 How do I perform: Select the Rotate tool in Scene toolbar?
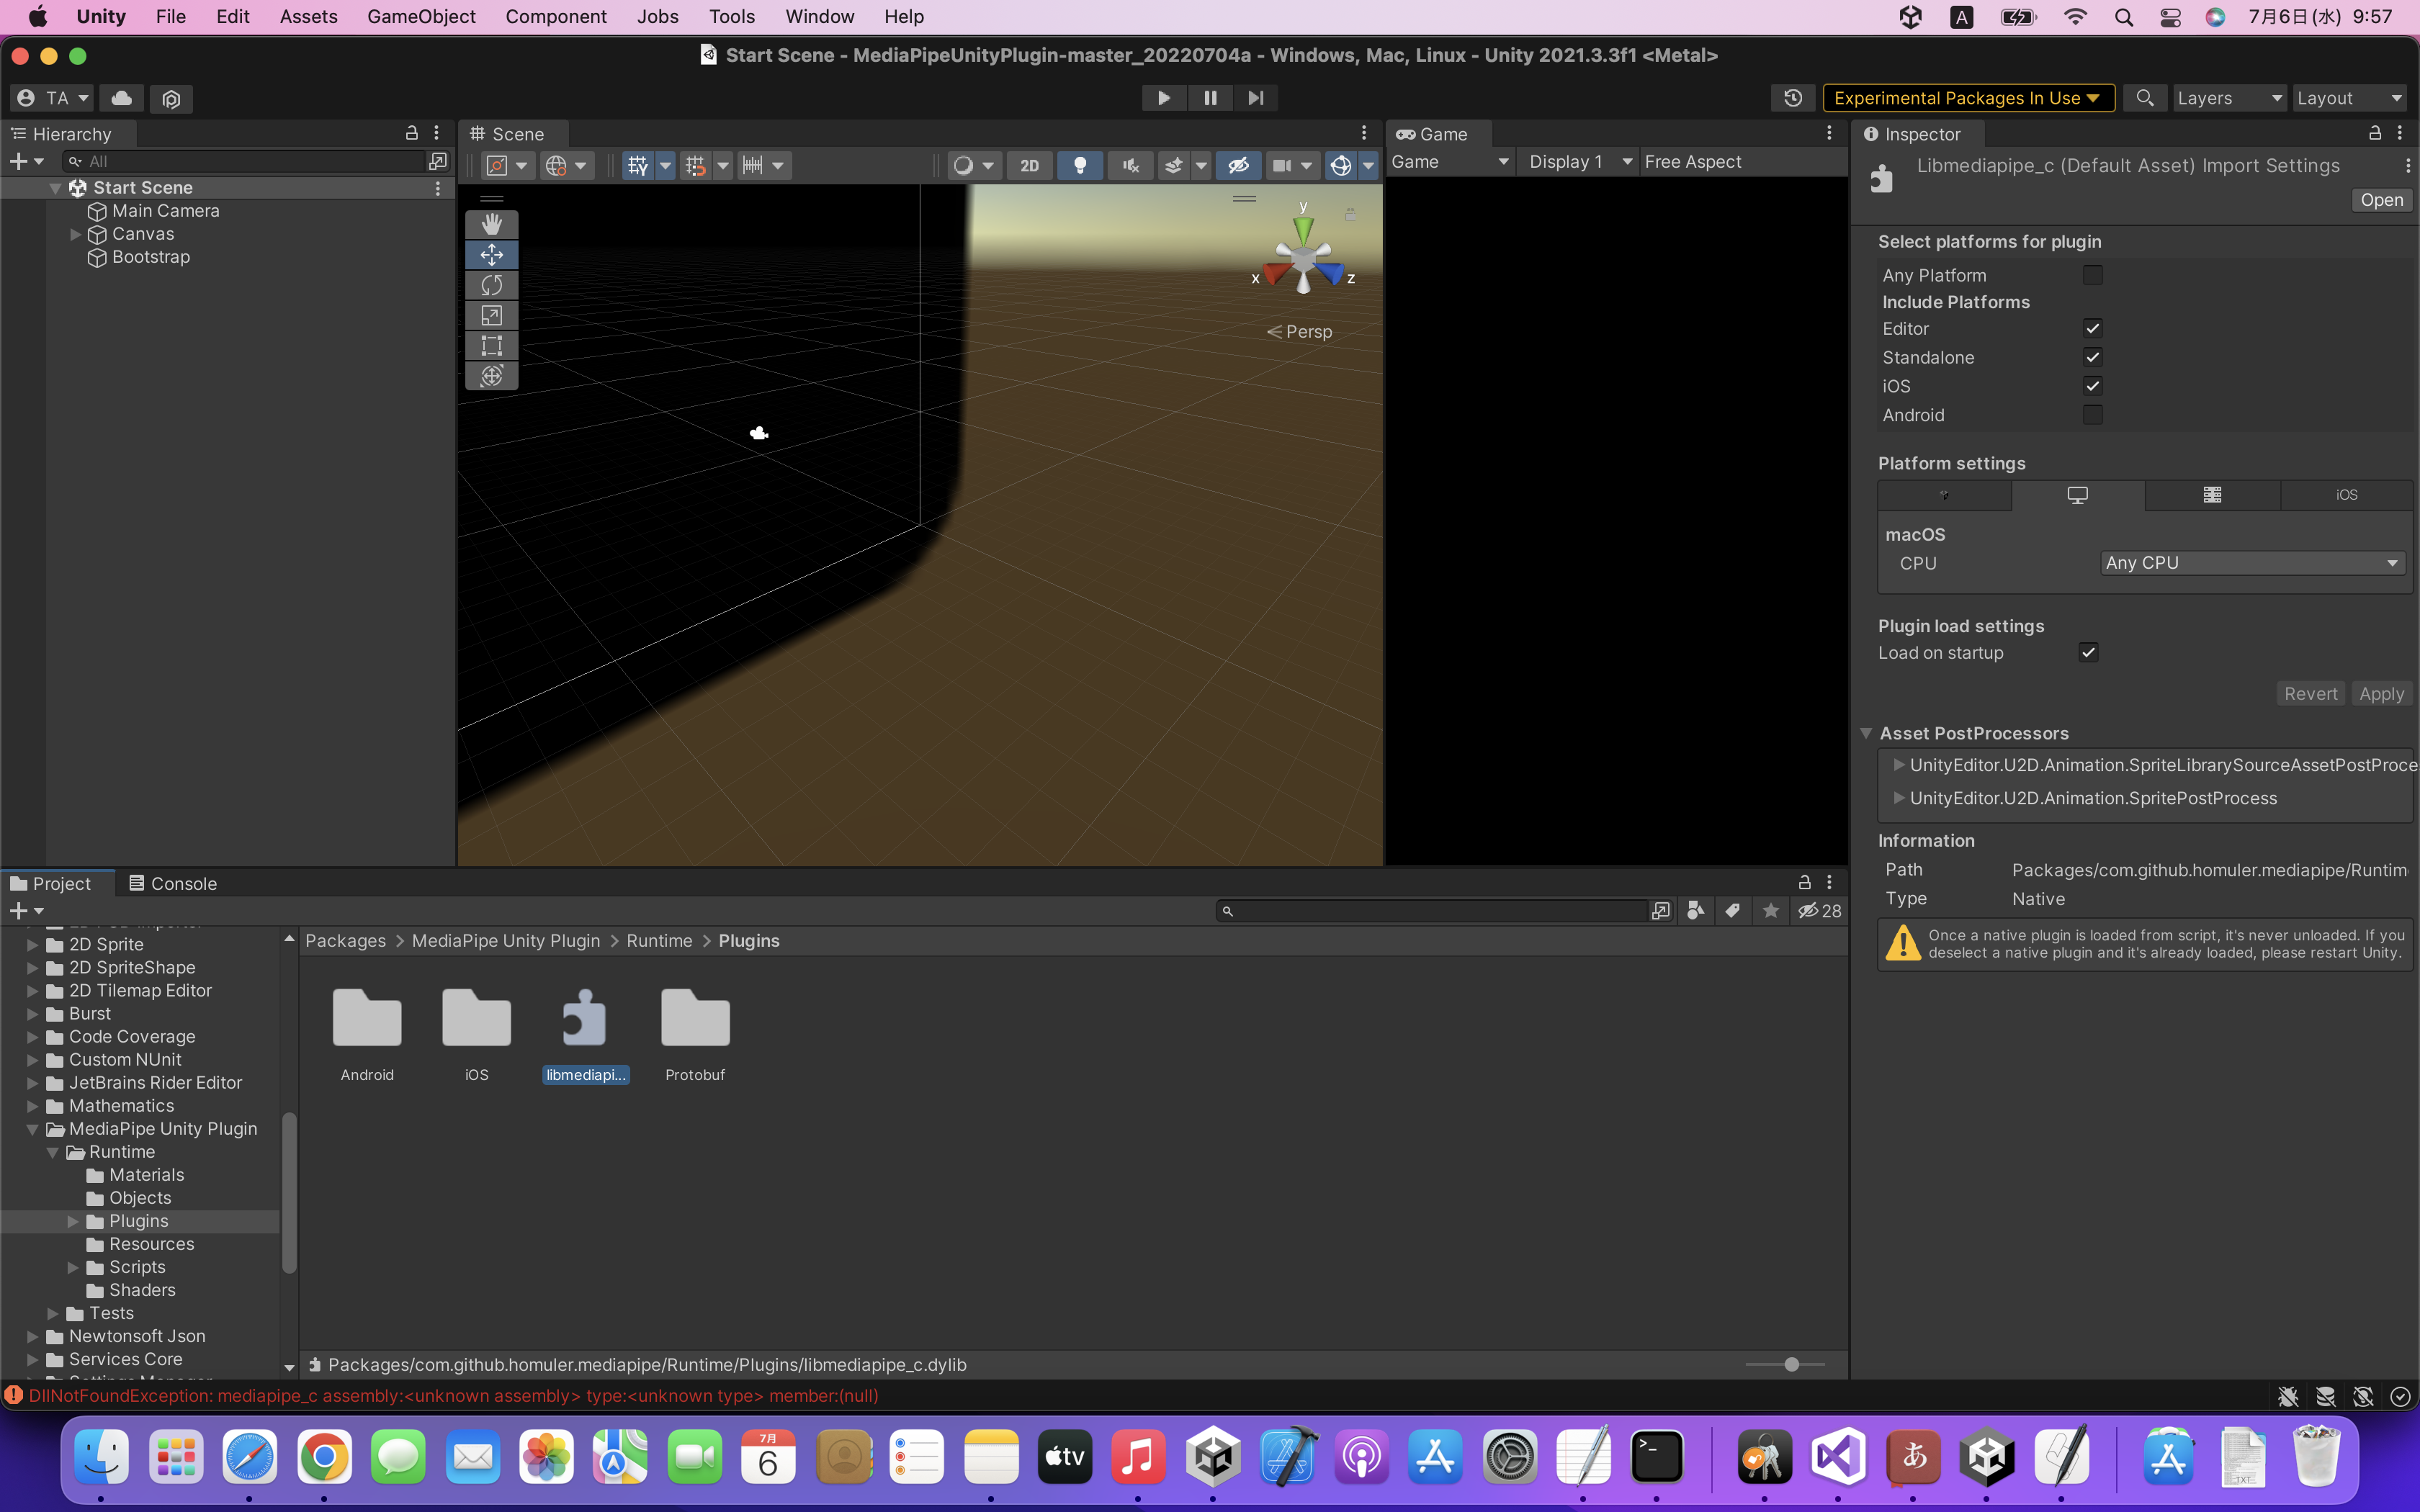[x=491, y=285]
